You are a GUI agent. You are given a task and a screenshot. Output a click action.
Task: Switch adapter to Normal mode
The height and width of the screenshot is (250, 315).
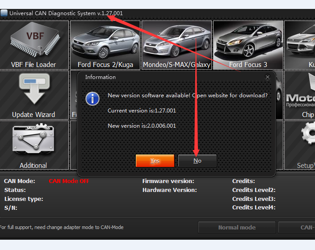pos(237,227)
